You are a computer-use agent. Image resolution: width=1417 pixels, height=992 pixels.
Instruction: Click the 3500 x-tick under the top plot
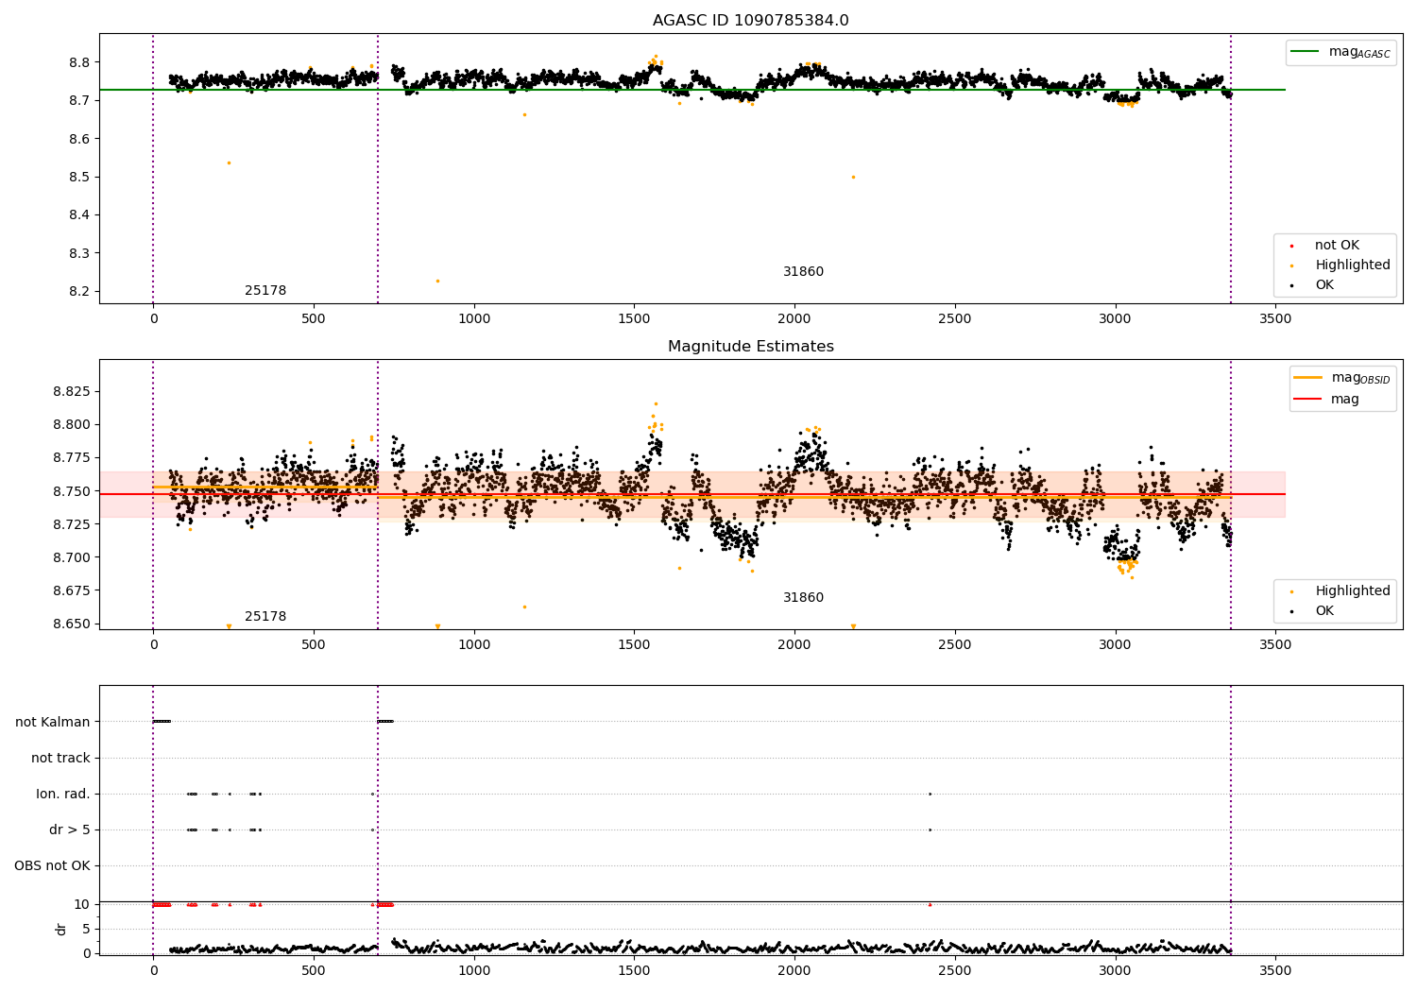1275,318
